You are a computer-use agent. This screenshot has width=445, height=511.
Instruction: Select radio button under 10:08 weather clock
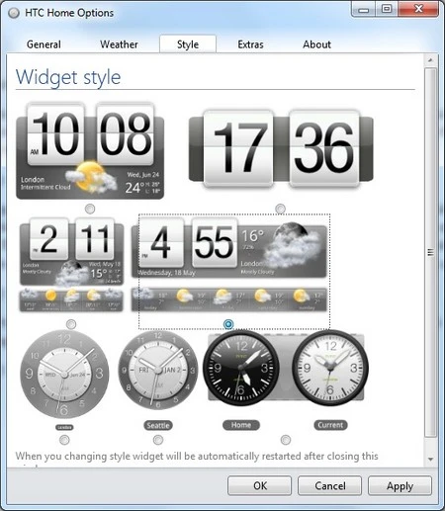[90, 209]
